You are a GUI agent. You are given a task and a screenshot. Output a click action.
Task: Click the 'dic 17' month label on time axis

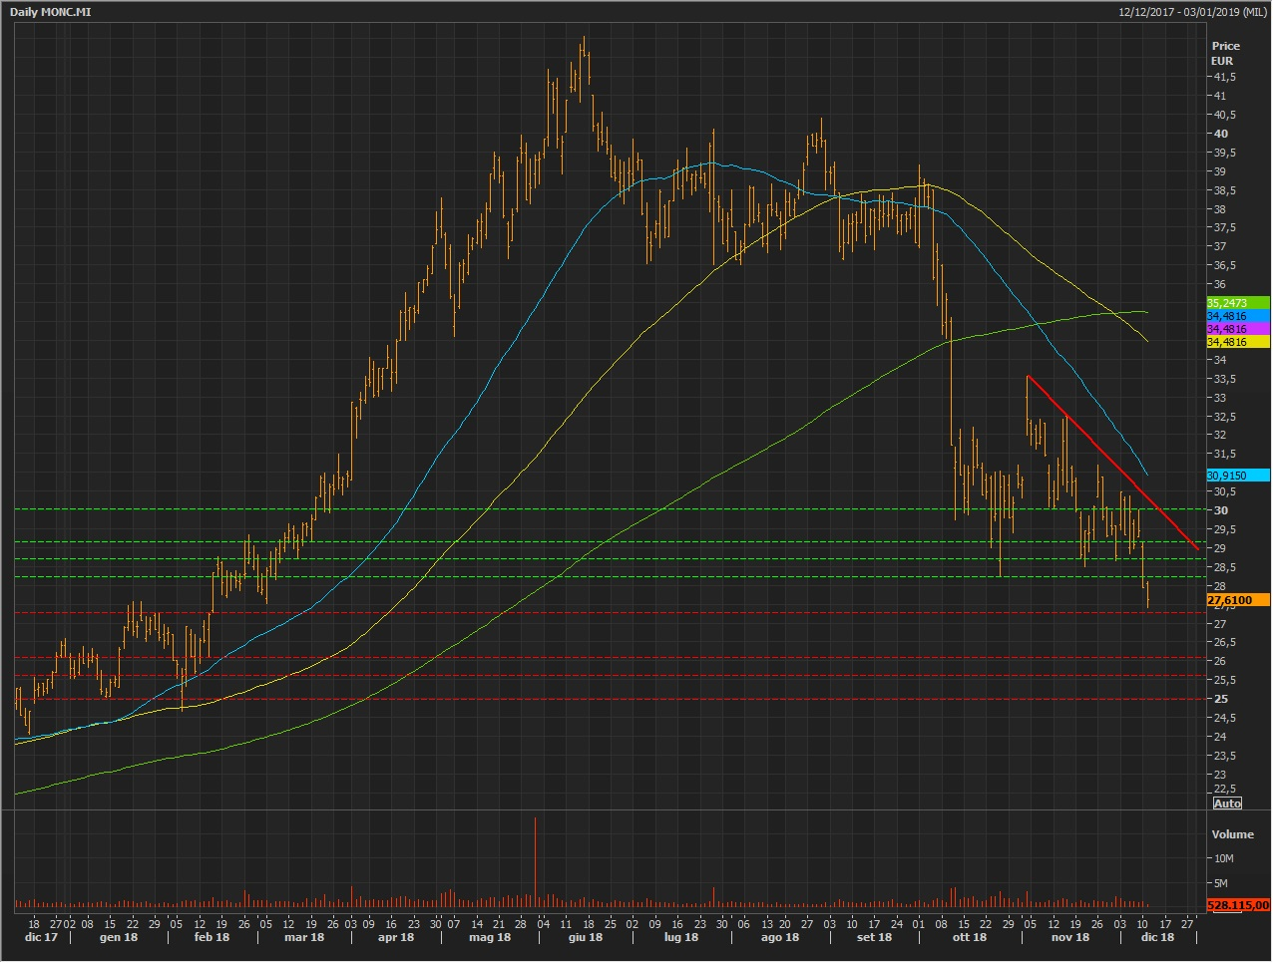[41, 937]
